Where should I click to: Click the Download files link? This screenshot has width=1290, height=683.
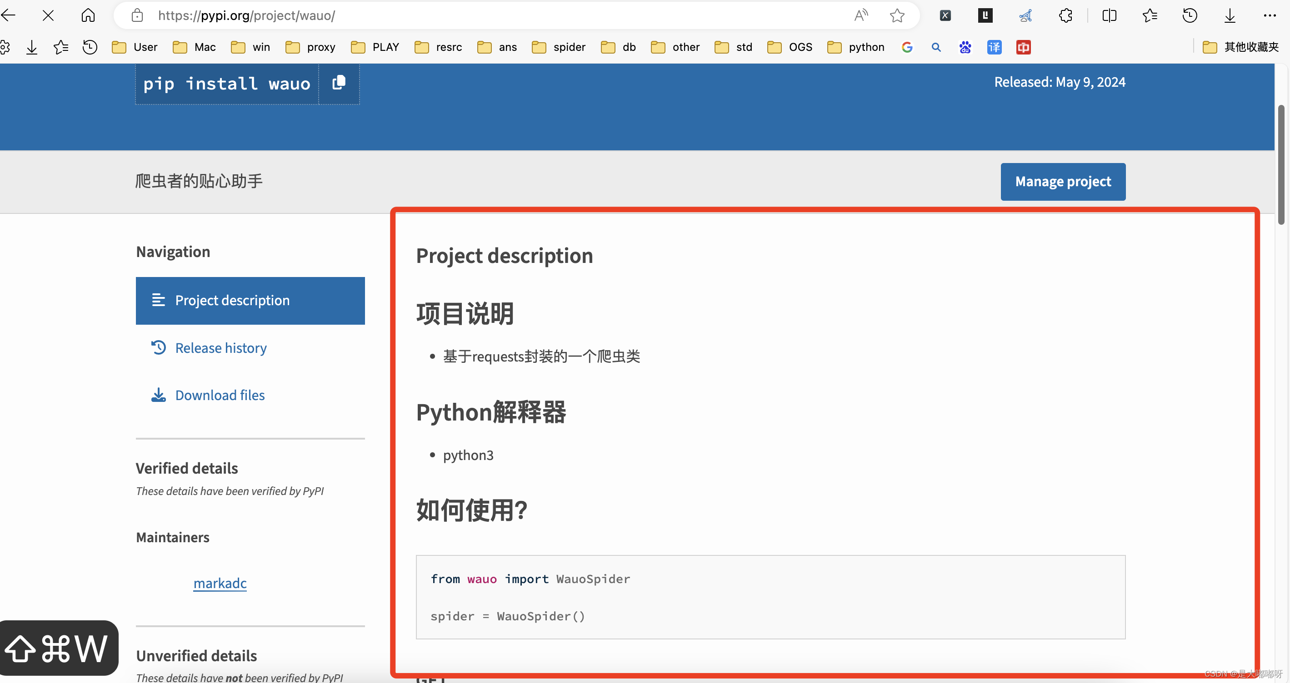coord(219,394)
